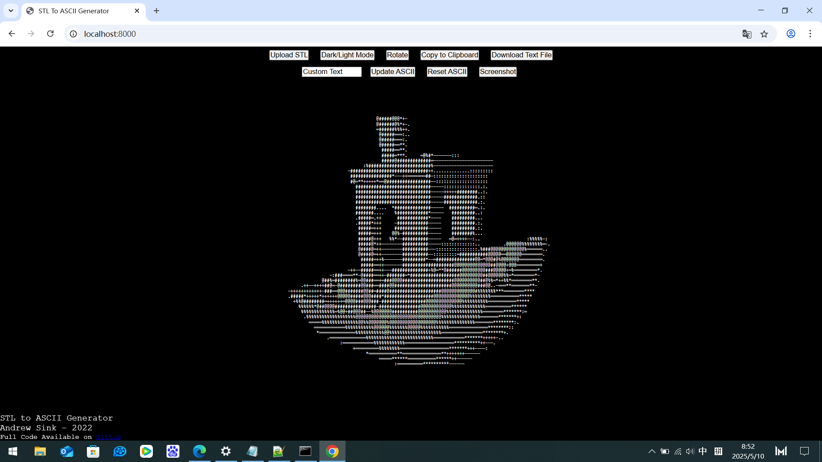This screenshot has width=822, height=462.
Task: Open the Github link
Action: pyautogui.click(x=108, y=437)
